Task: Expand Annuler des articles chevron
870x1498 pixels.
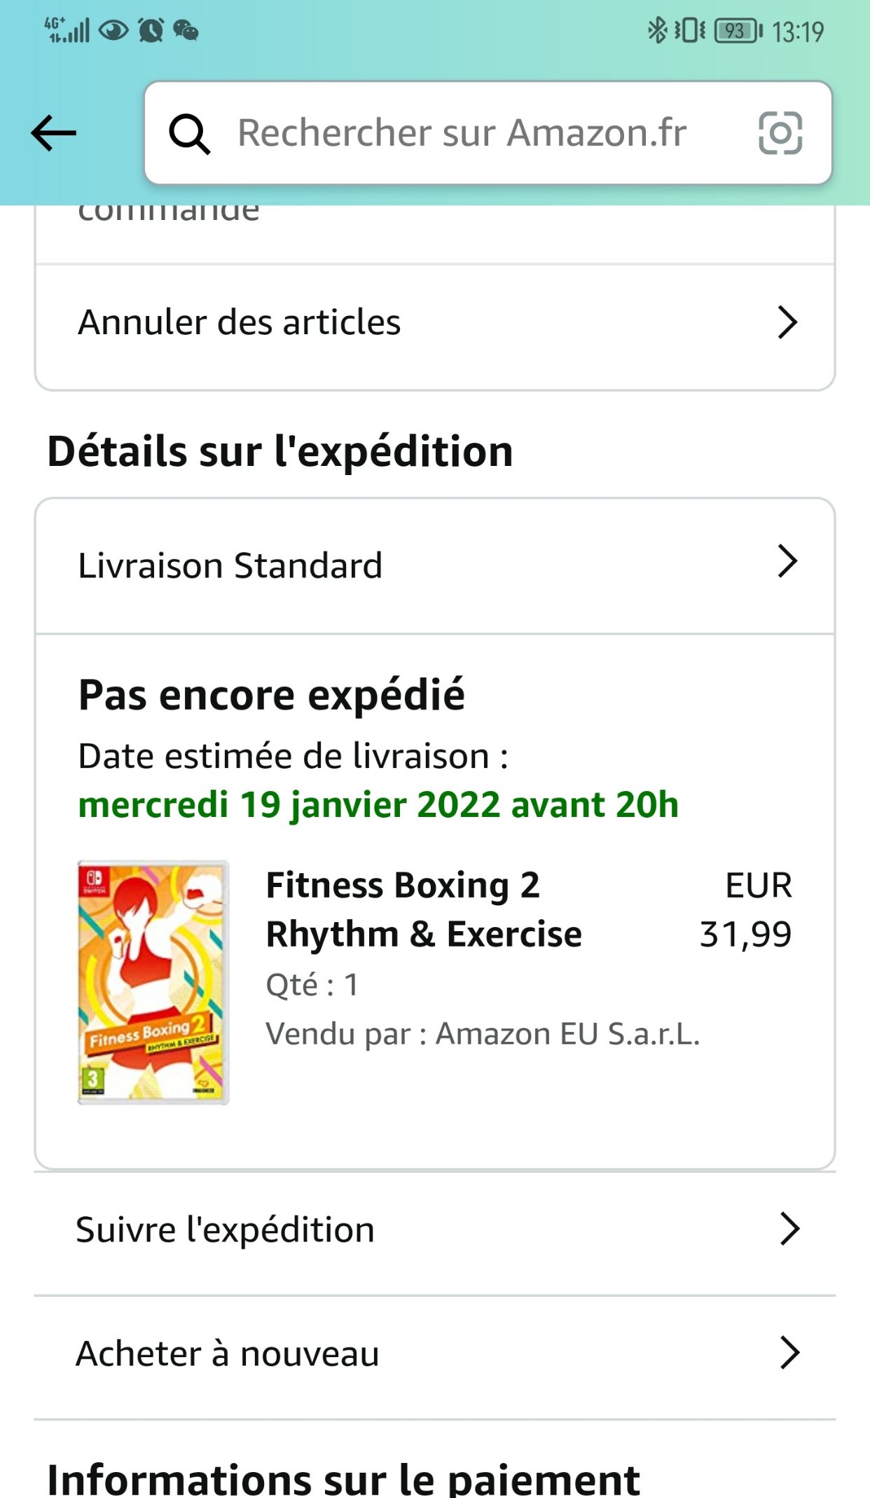Action: pos(788,322)
